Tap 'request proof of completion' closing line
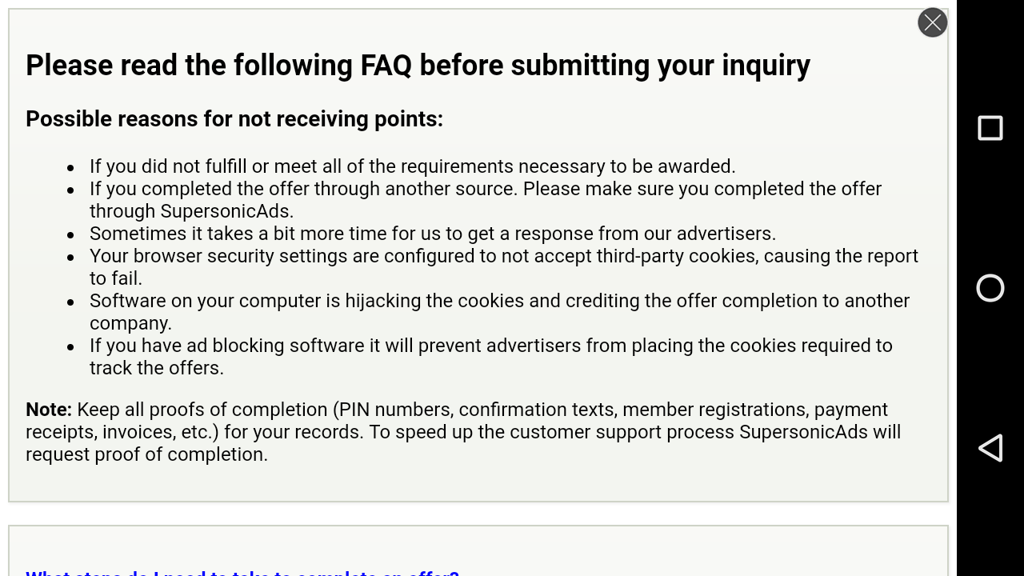Viewport: 1024px width, 576px height. [x=146, y=454]
